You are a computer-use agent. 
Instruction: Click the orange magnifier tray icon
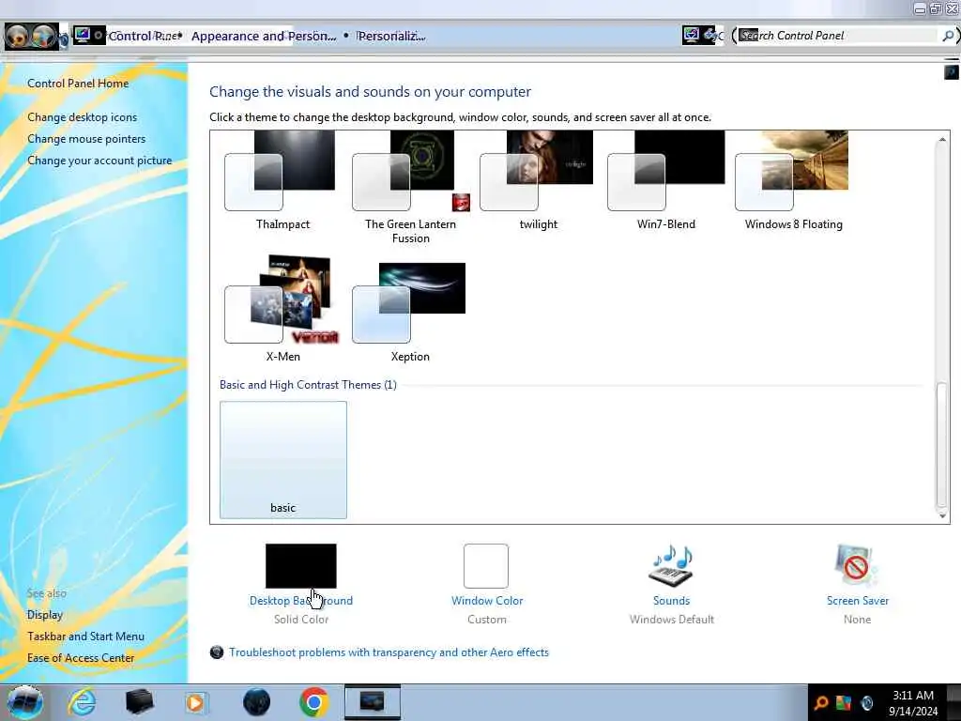click(820, 703)
